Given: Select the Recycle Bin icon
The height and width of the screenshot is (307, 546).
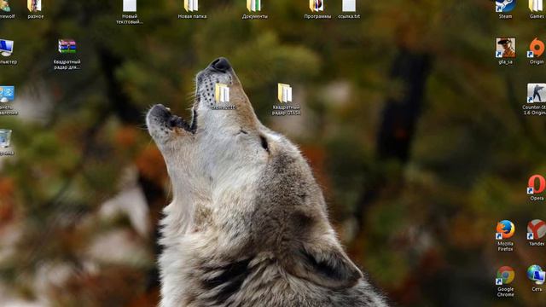Looking at the screenshot, I should [6, 142].
